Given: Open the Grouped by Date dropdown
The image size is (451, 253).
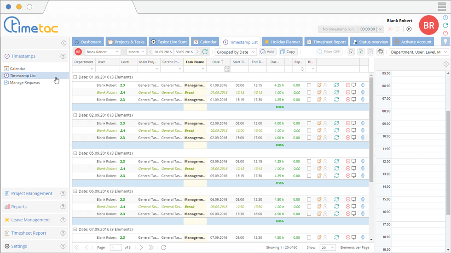Looking at the screenshot, I should (x=236, y=52).
